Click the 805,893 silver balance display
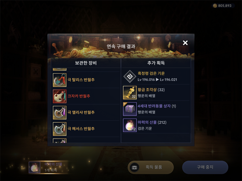Viewport: 242px width, 181px height. click(x=223, y=6)
